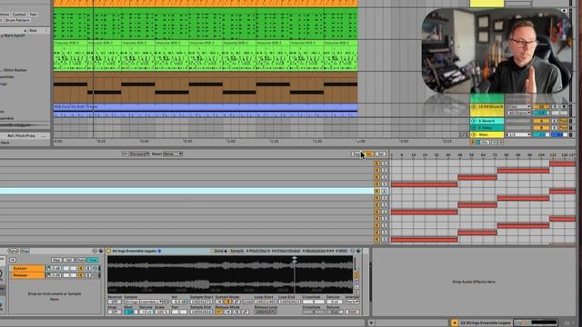Select the loop Sustain Mode icon highlighted in orange
Viewport: 582px width, 327px height.
(x=227, y=302)
